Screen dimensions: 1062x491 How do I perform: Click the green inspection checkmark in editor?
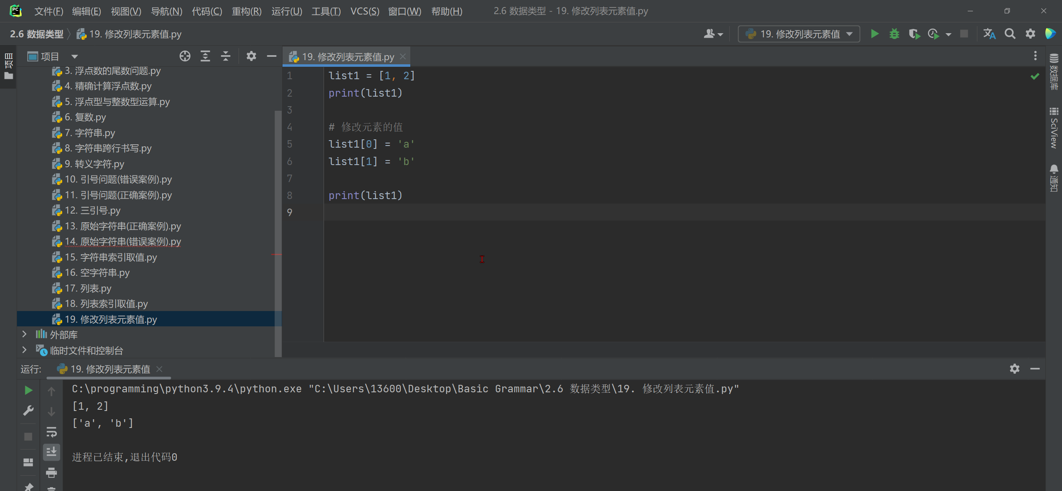(1035, 76)
